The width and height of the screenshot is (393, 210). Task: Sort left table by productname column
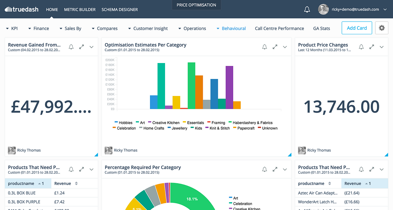coord(28,184)
